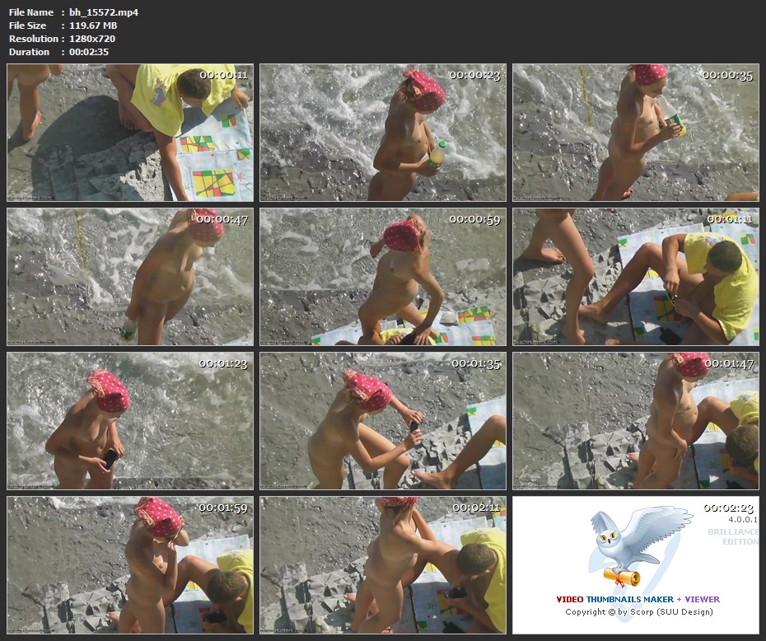
Task: Click the thumbnail timestamped 00:00:11
Action: tap(129, 133)
